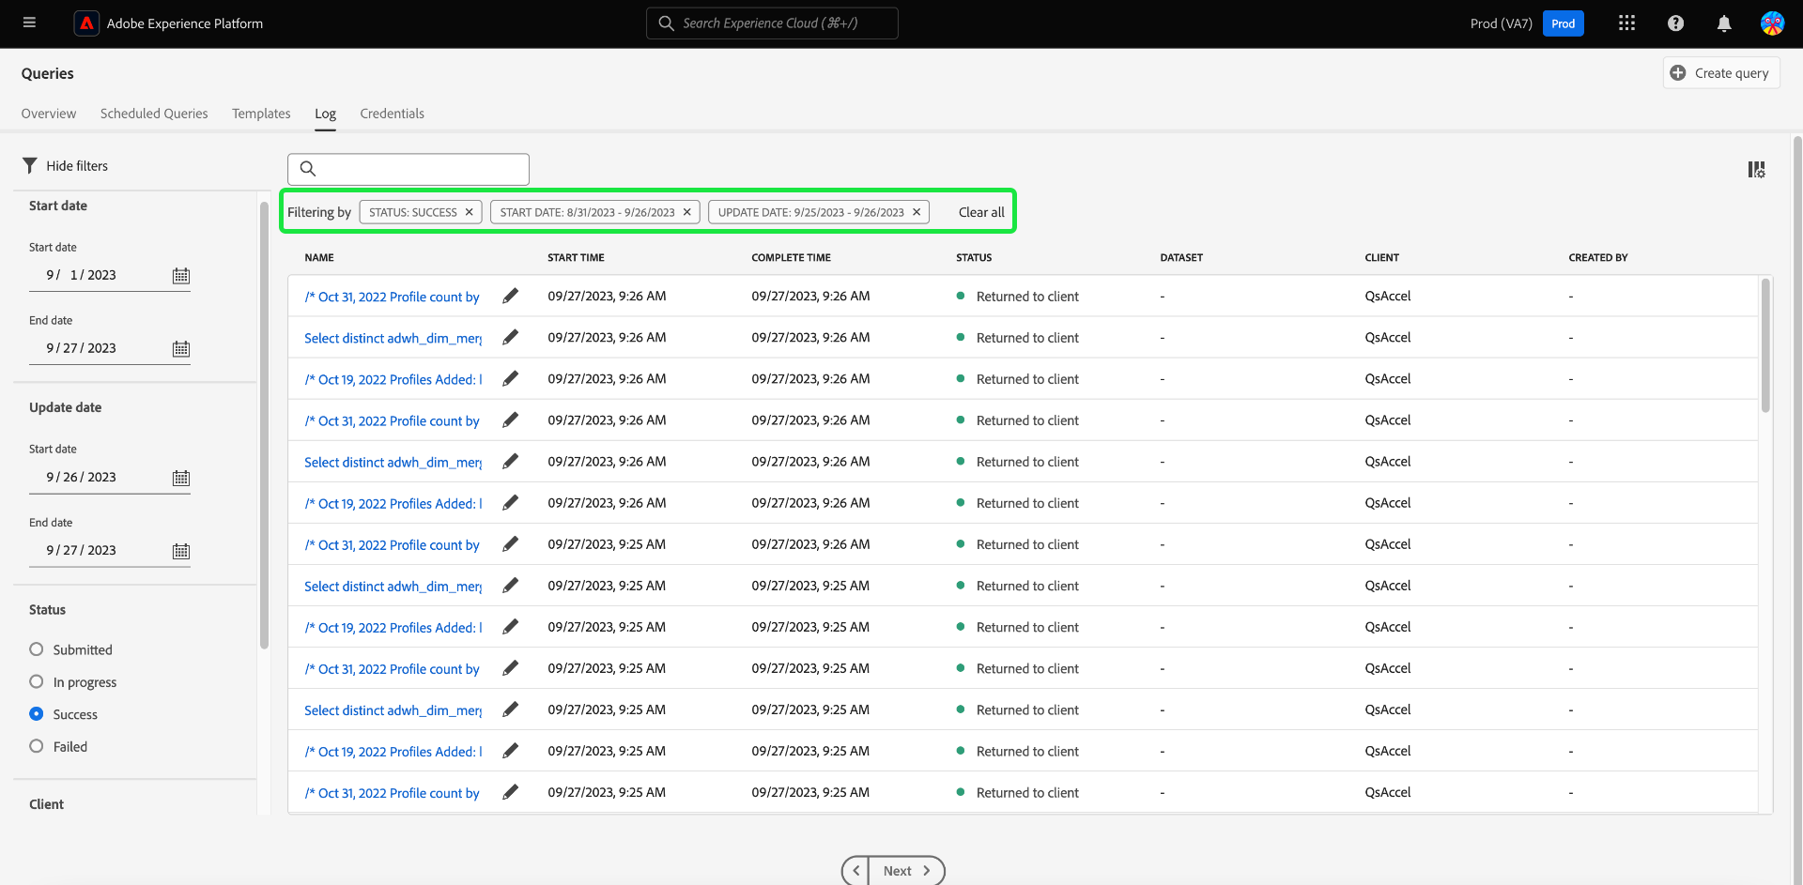1803x885 pixels.
Task: Click the funnel icon beside Hide filters
Action: point(30,165)
